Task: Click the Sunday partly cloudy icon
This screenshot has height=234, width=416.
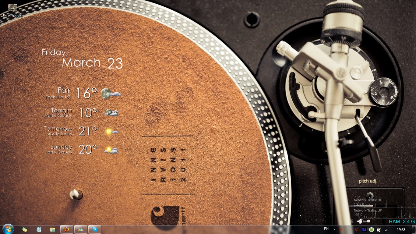Action: 111,150
